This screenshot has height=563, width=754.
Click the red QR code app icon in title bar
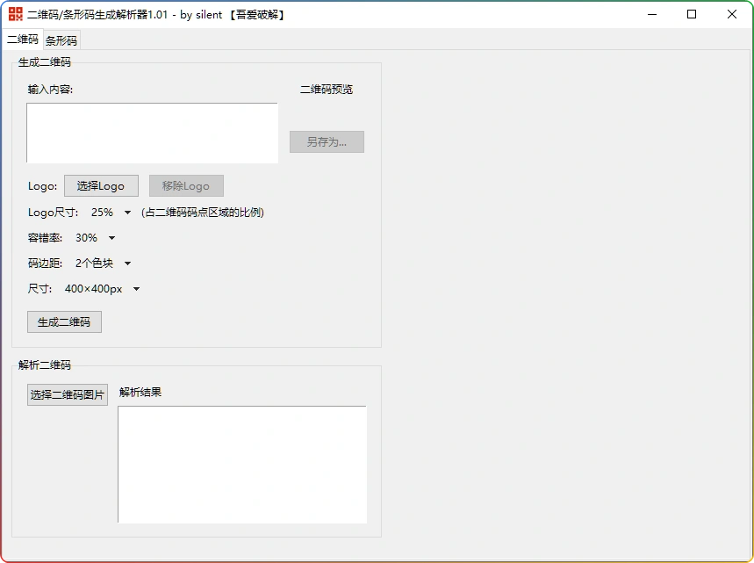click(15, 14)
